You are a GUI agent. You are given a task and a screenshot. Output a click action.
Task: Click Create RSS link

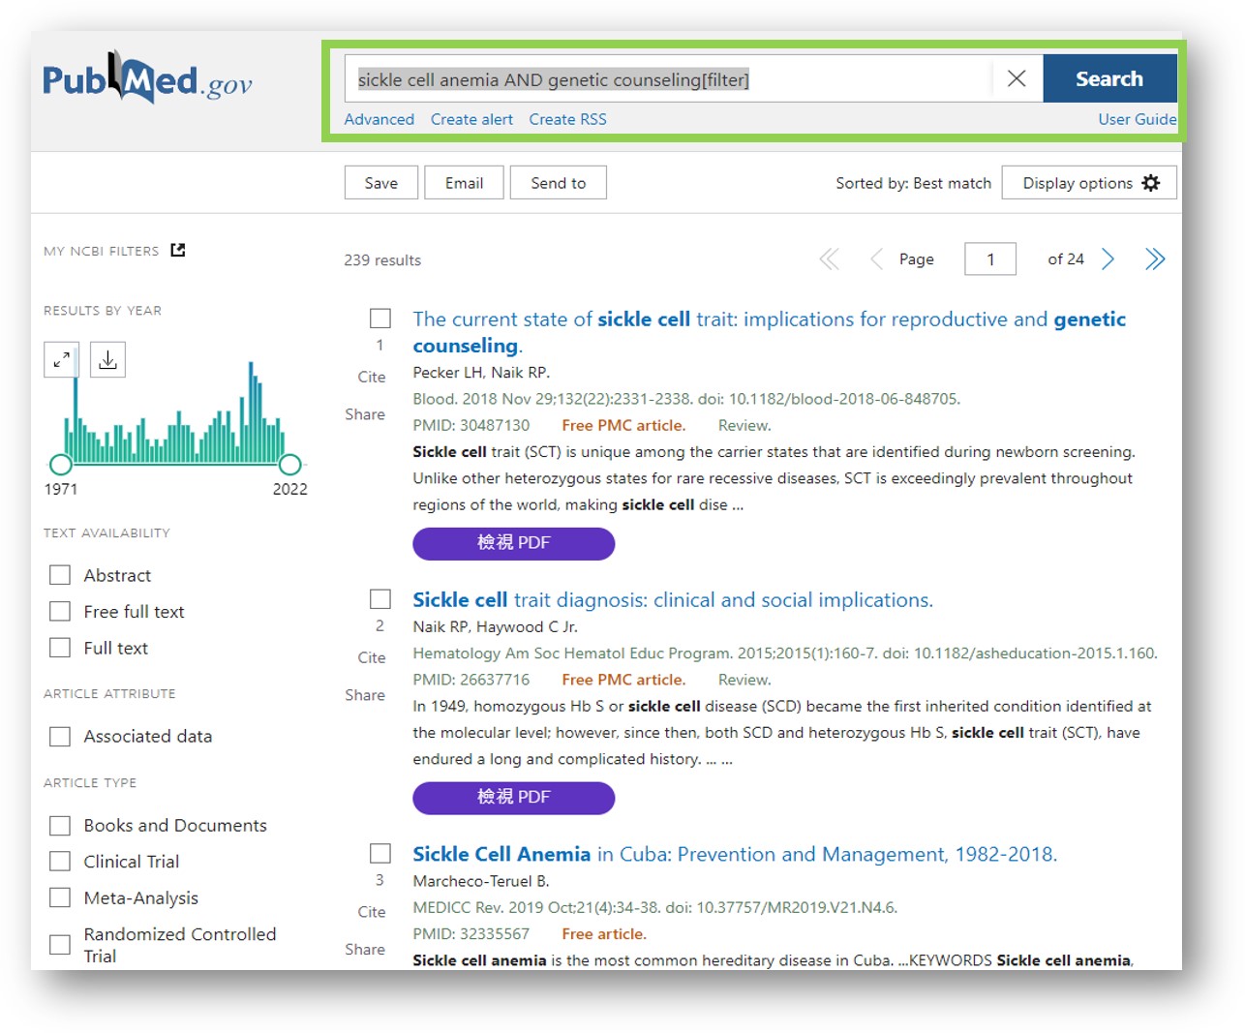pyautogui.click(x=567, y=119)
